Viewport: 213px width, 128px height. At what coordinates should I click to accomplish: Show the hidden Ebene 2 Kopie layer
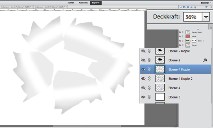[x=143, y=51]
